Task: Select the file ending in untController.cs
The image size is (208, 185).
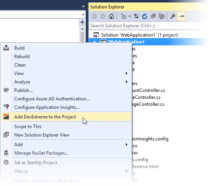Action: point(148,90)
